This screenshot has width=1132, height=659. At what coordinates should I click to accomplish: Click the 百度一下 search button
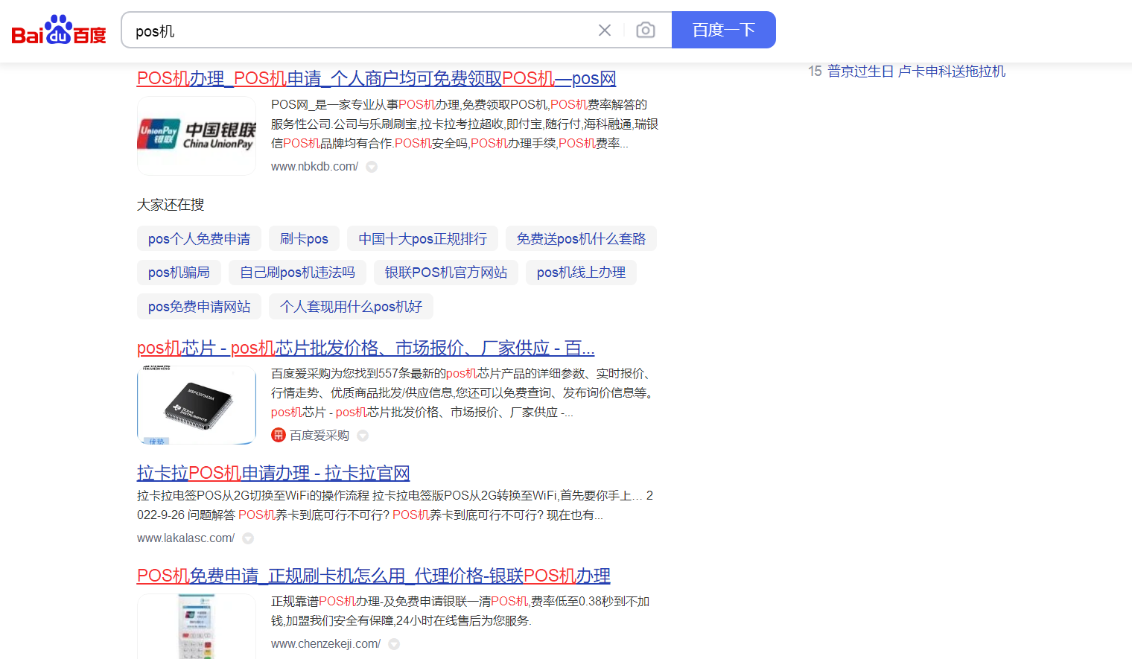point(723,31)
